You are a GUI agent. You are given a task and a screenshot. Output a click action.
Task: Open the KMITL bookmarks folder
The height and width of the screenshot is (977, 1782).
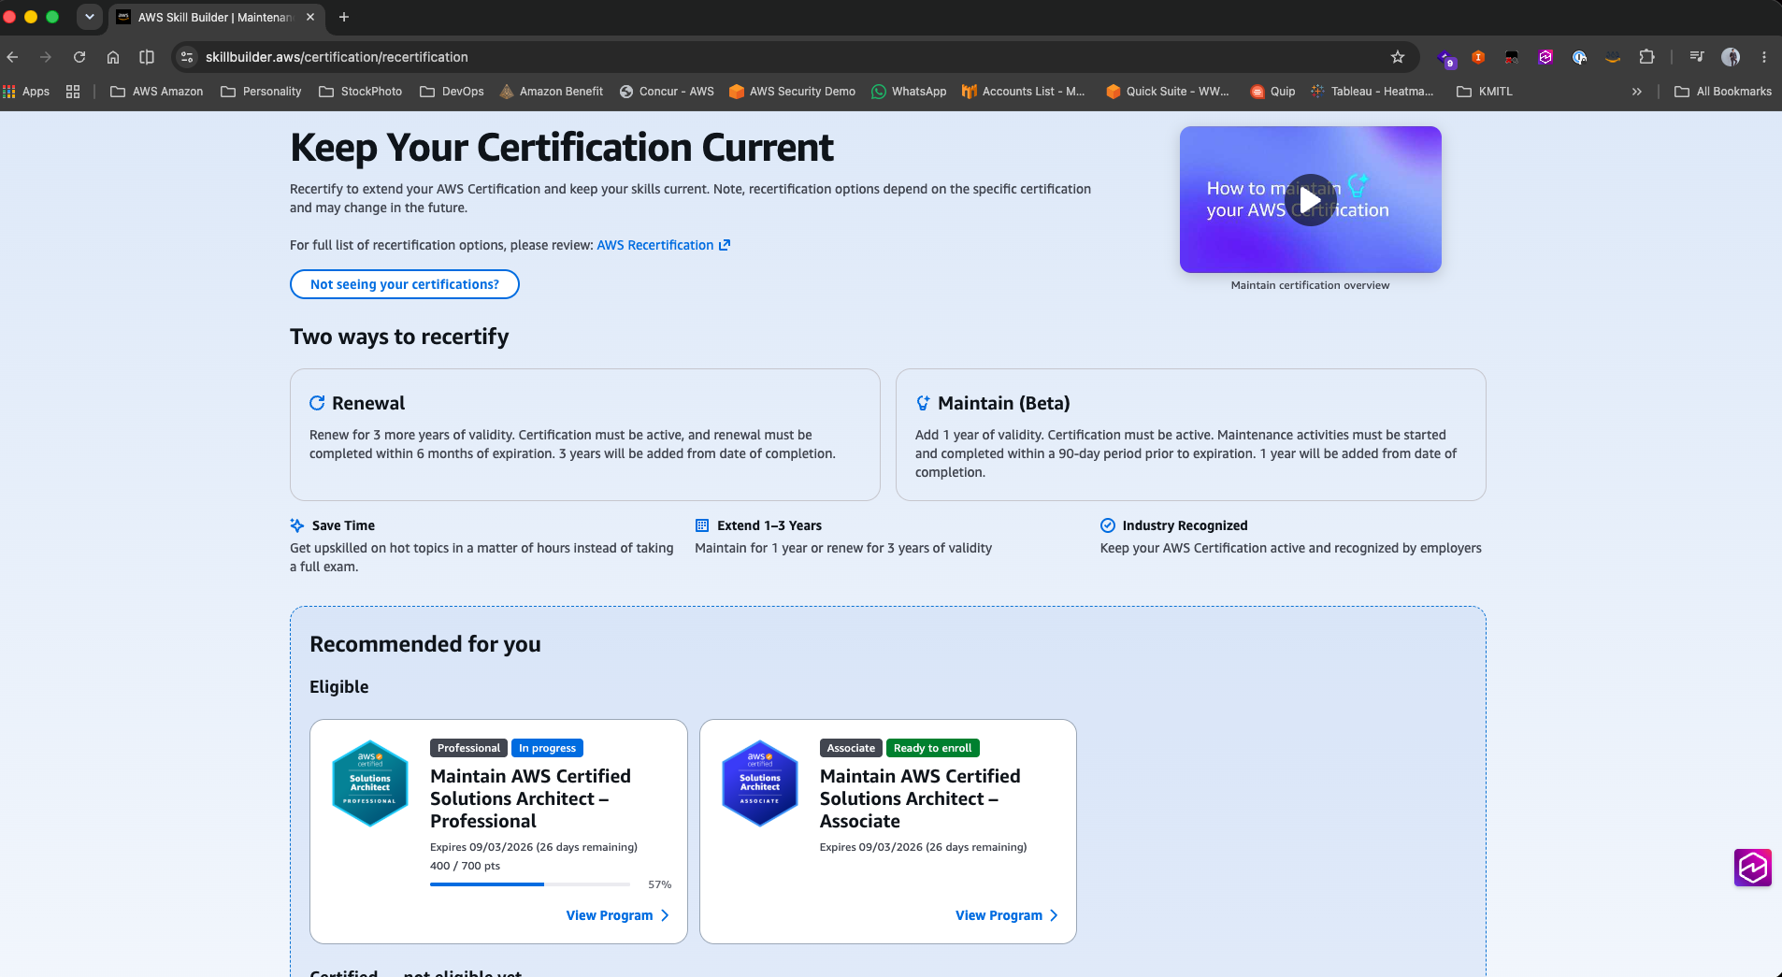pos(1485,92)
